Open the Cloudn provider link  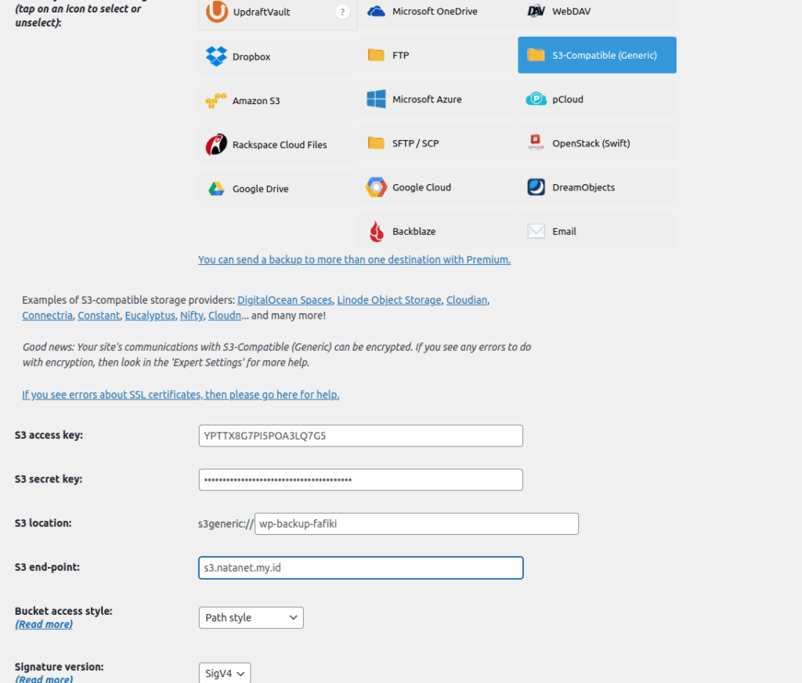pyautogui.click(x=225, y=316)
